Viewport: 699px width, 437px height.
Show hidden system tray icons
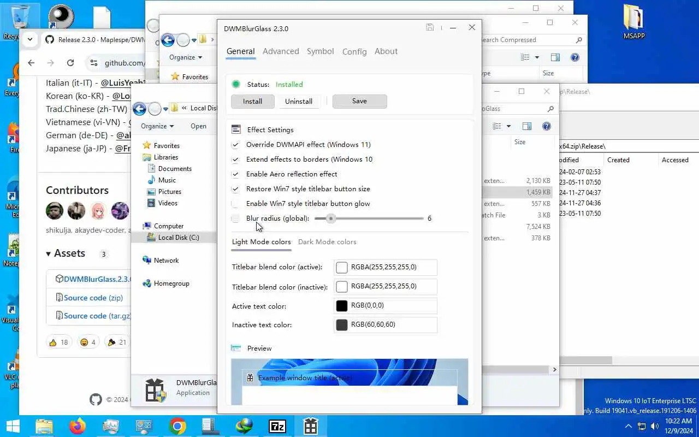[x=628, y=426]
